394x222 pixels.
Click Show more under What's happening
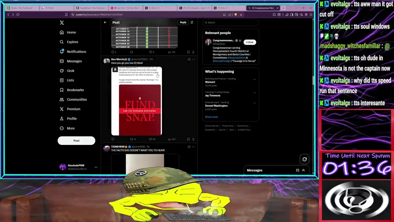tap(211, 117)
